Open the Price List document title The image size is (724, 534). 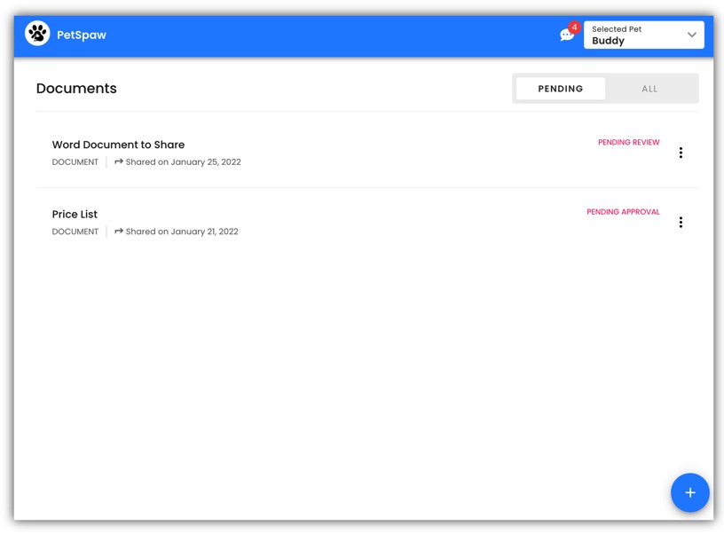click(75, 214)
